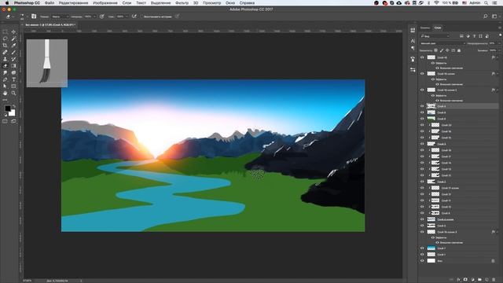Enable airbrush build-up in options bar

coord(134,17)
